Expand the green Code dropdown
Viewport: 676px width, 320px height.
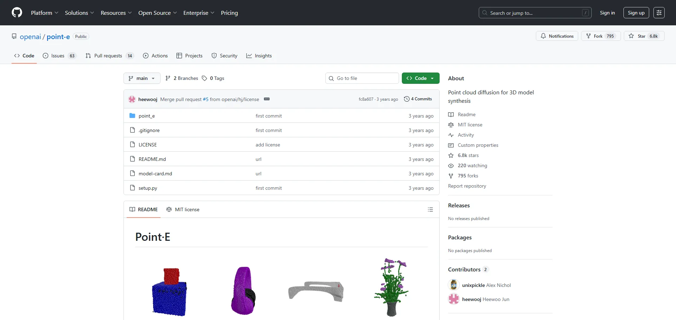tap(420, 78)
